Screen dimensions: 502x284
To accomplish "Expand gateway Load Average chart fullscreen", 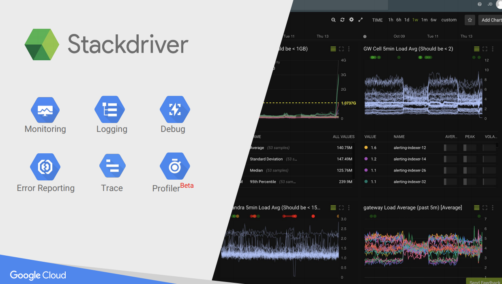I will coord(485,208).
